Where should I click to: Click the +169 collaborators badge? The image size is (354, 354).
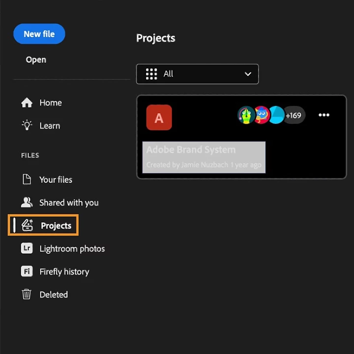pyautogui.click(x=294, y=116)
